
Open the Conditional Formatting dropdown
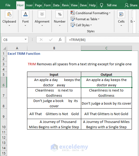(110, 13)
